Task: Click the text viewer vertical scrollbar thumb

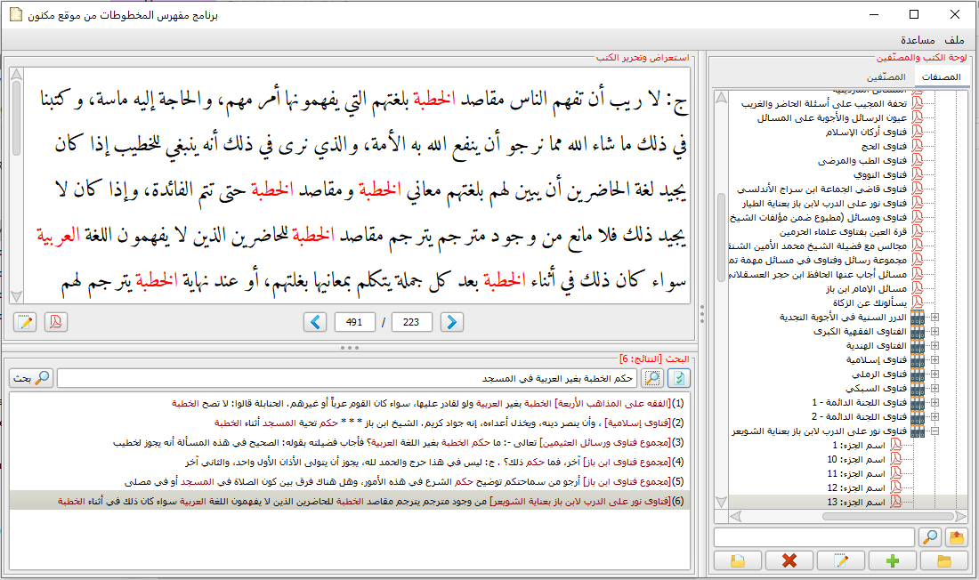Action: point(16,118)
